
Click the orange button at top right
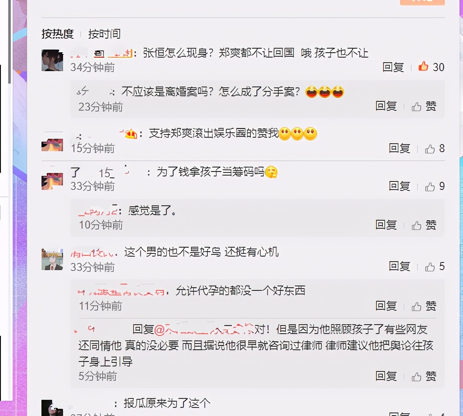pos(422,2)
